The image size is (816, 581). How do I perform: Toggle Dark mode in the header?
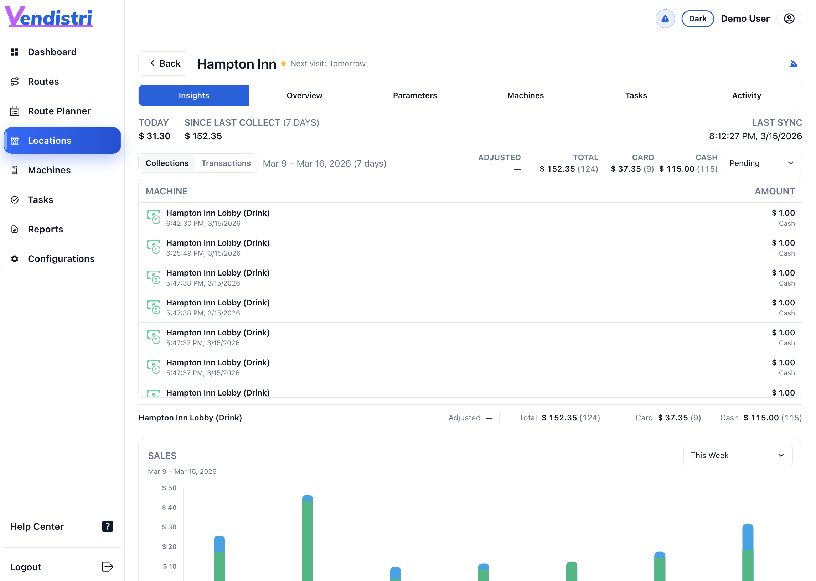tap(697, 18)
